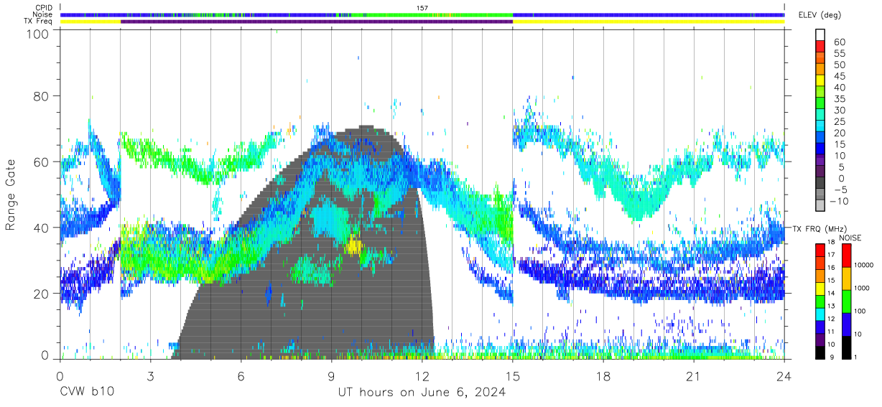Click the CPID label at top left
Viewport: 882px width, 407px height.
click(x=44, y=8)
